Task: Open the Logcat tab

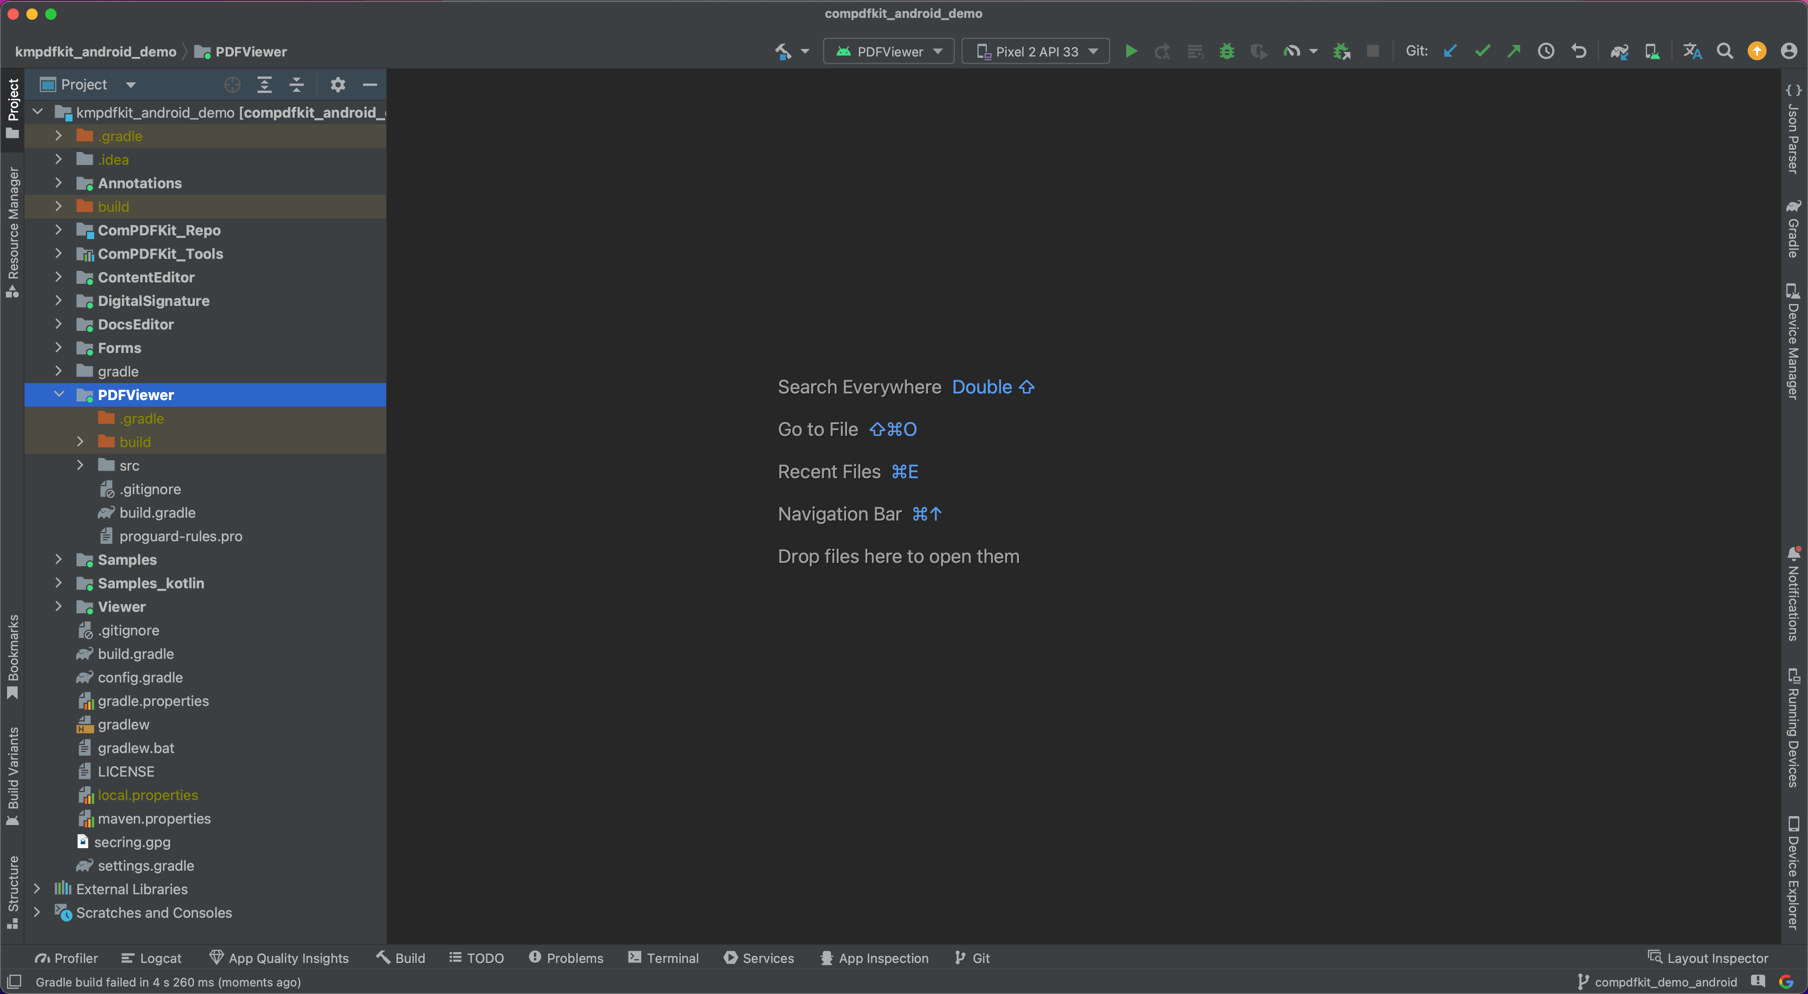Action: point(151,957)
